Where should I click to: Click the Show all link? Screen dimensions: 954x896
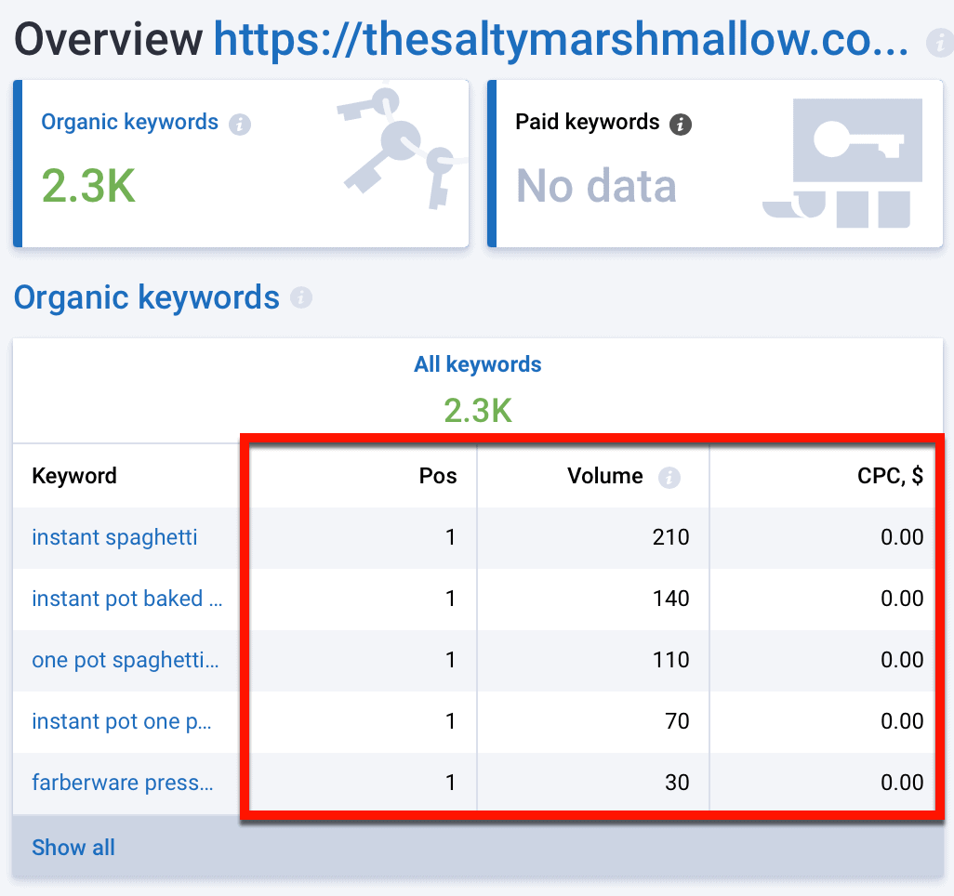tap(73, 847)
